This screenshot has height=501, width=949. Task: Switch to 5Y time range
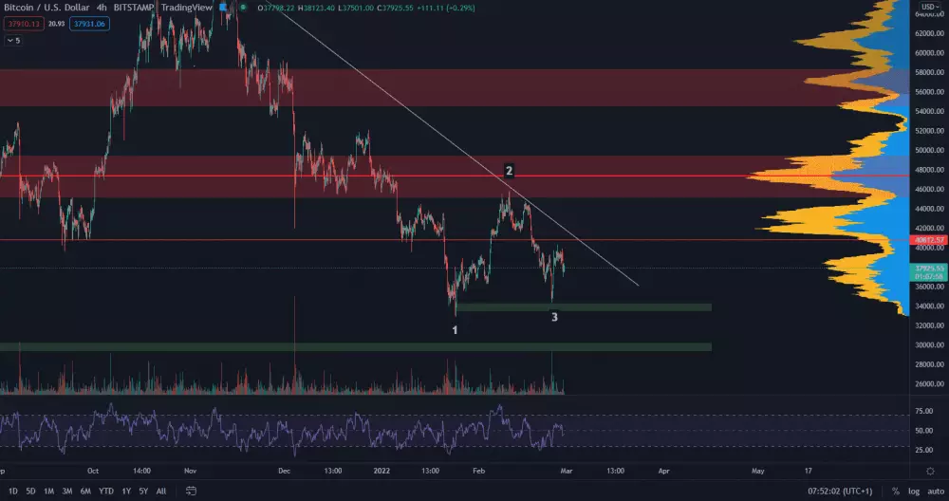142,492
